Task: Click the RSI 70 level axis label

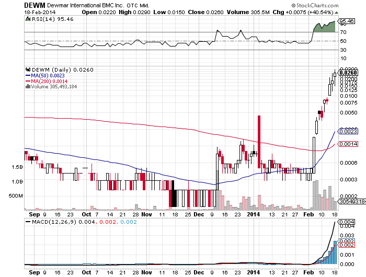Action: 343,32
